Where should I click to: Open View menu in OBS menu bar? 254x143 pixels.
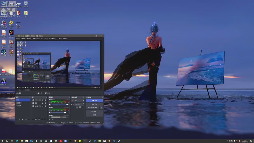(29, 39)
